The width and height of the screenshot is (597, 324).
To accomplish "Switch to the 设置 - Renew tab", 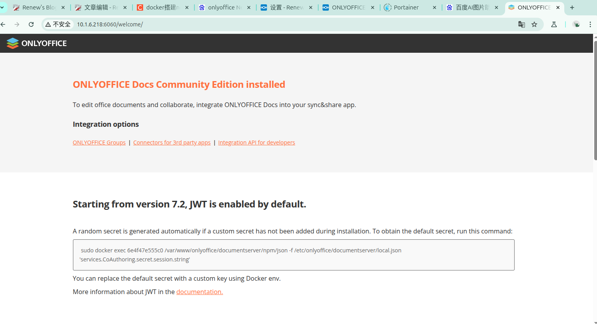I will pyautogui.click(x=287, y=7).
